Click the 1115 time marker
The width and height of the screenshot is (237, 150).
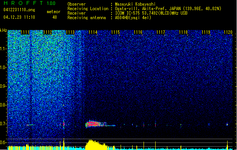[115, 32]
